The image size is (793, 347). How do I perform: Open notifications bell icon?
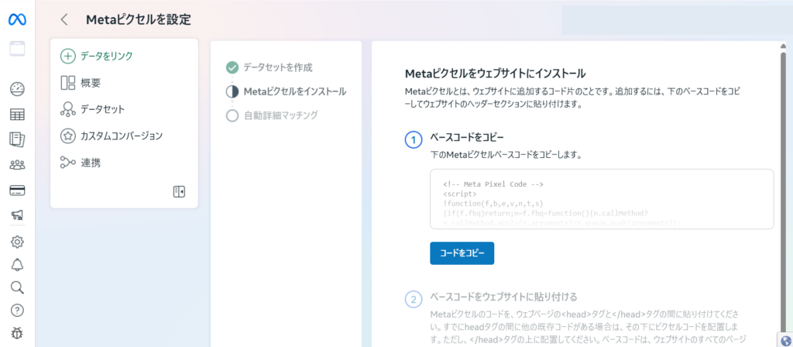(17, 265)
